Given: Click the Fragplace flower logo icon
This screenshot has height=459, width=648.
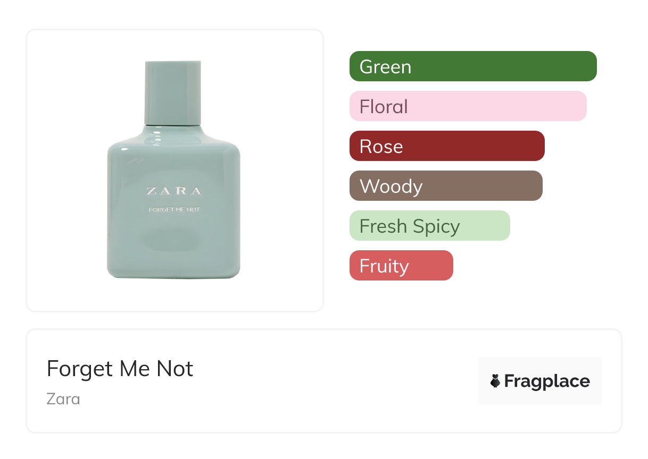Looking at the screenshot, I should 495,381.
